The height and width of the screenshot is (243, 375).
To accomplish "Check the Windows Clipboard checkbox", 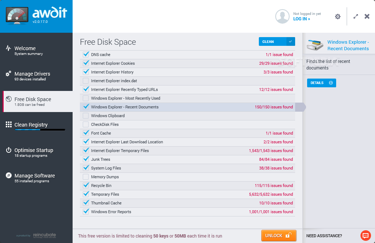I will (86, 116).
